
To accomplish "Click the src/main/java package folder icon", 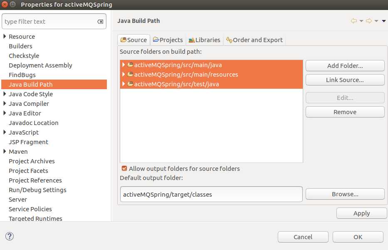I will [x=131, y=65].
